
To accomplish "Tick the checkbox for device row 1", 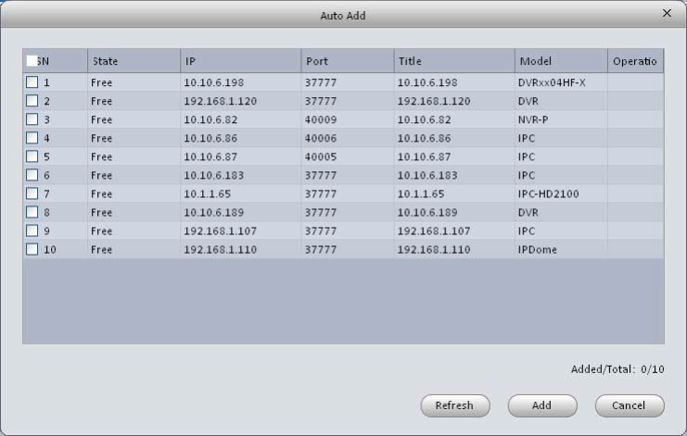I will [x=32, y=82].
